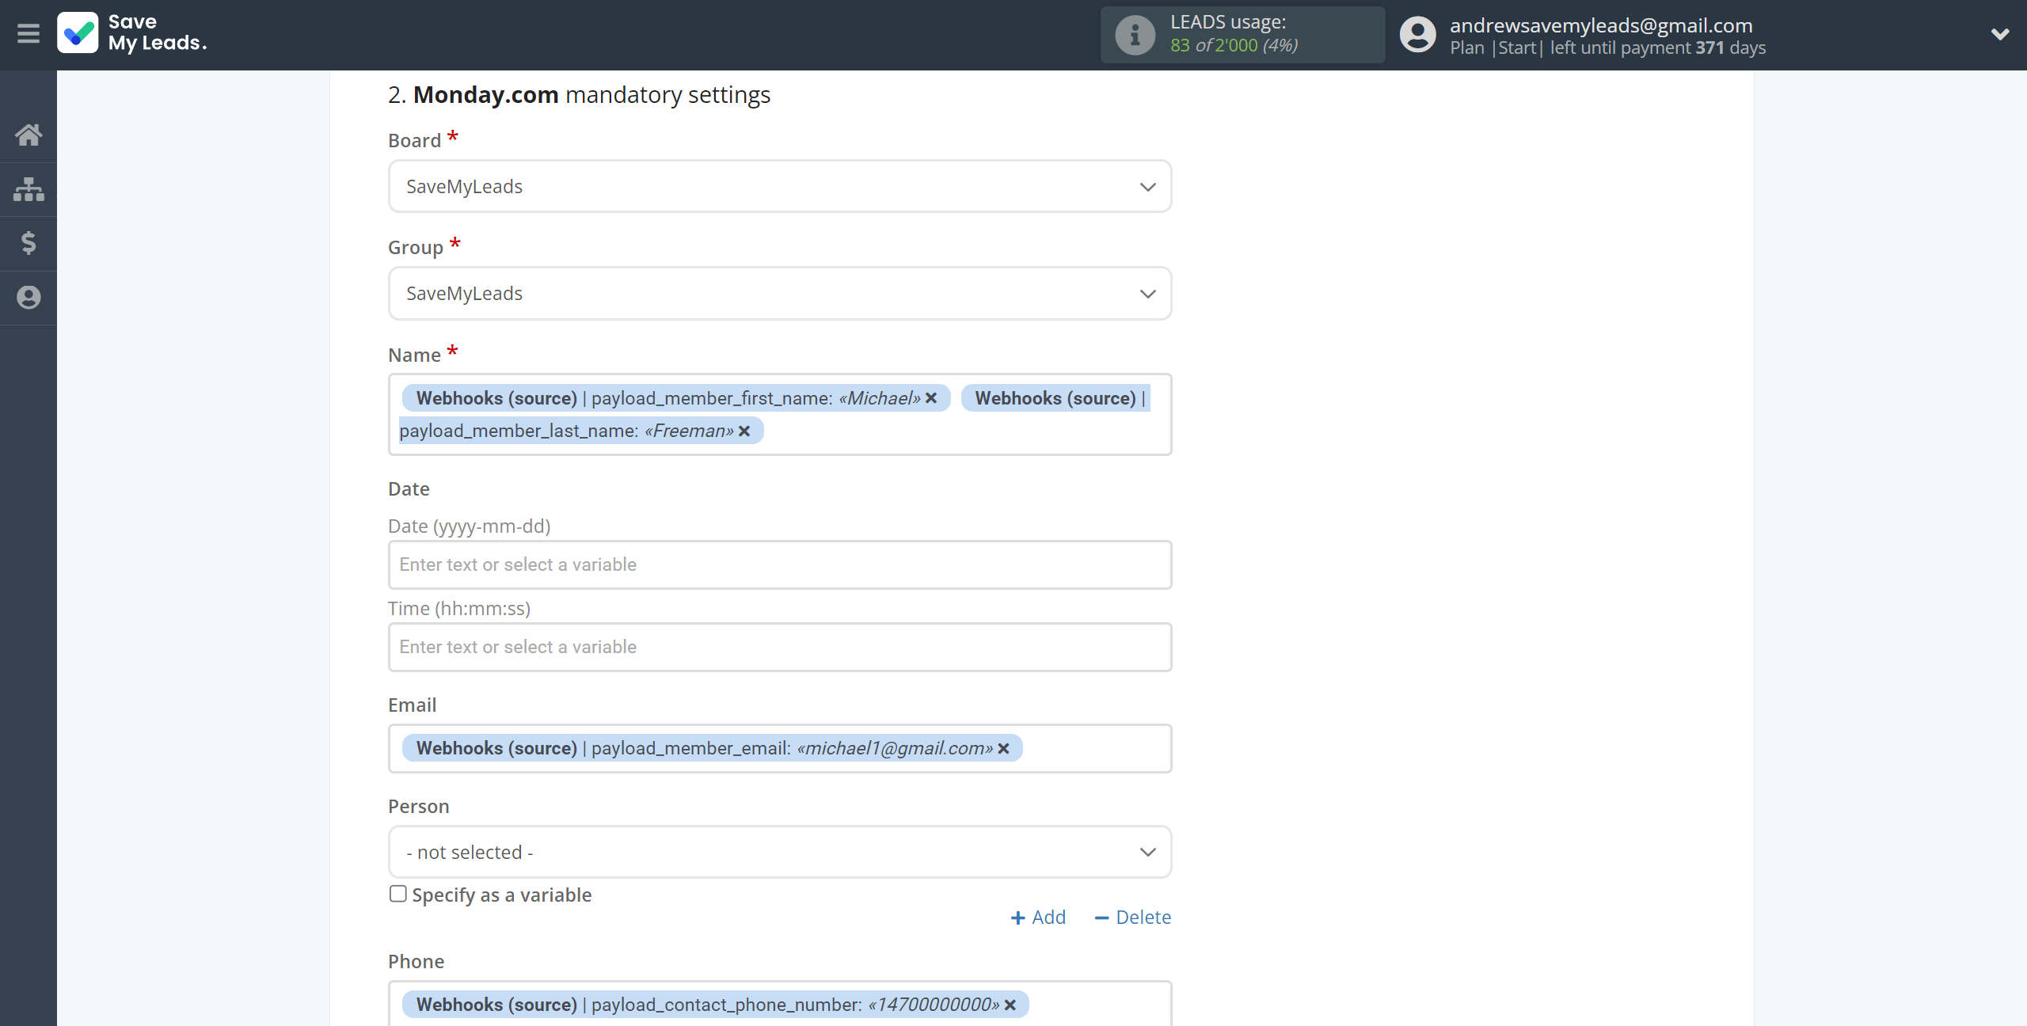Click Delete link under Person
This screenshot has width=2027, height=1026.
[1133, 918]
